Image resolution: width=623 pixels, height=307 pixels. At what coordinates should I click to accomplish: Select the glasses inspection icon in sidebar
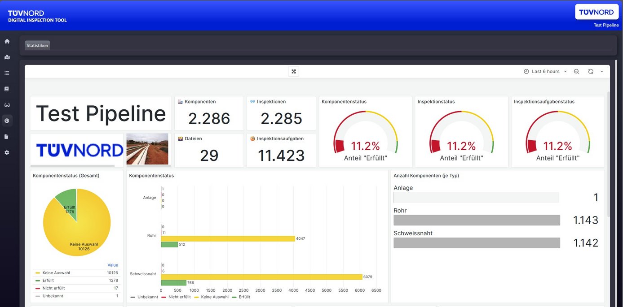click(7, 104)
